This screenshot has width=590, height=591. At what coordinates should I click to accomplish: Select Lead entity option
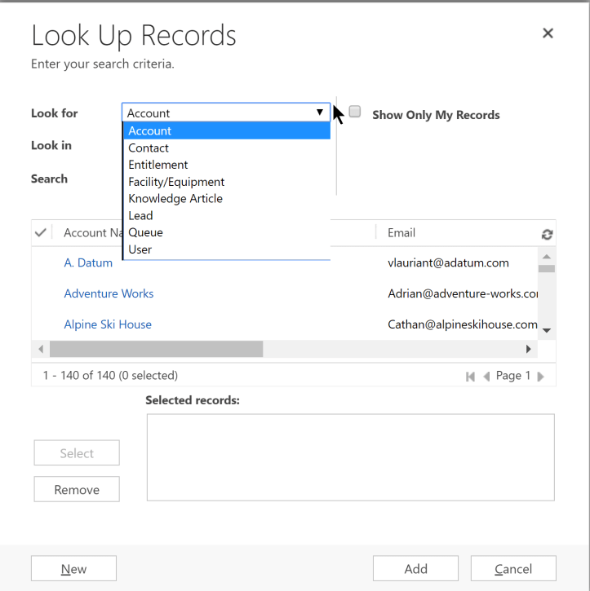click(x=140, y=215)
